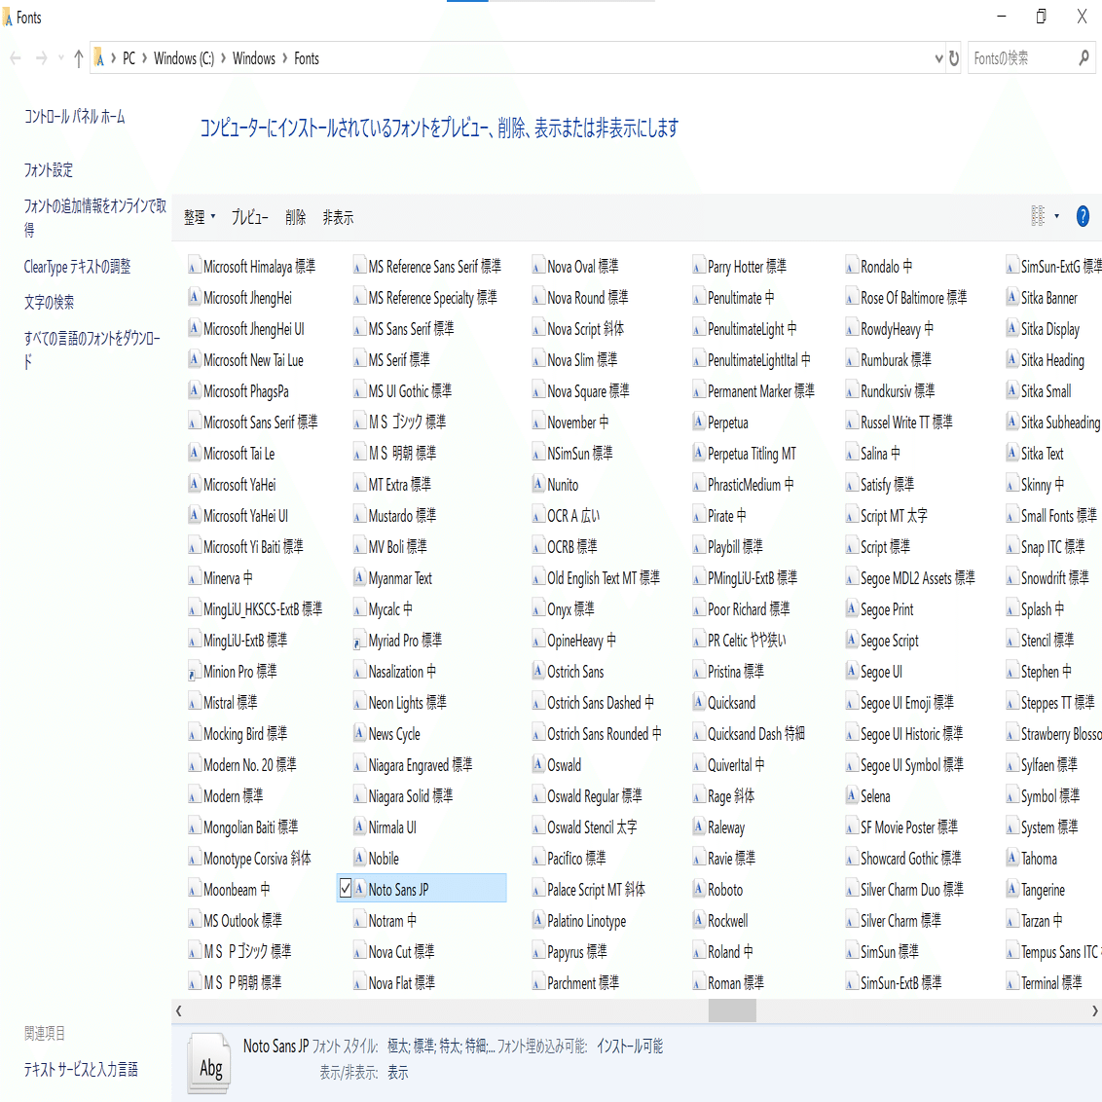Open テキスト サービスと入力言語 link

[81, 1069]
